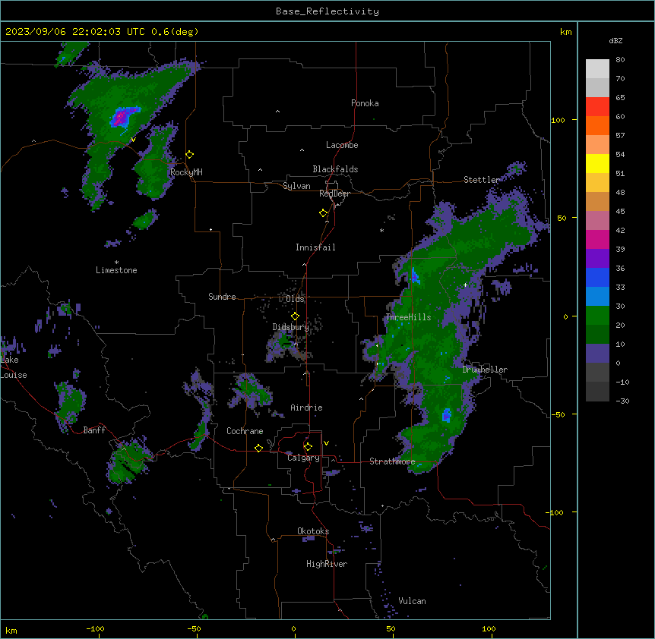Image resolution: width=655 pixels, height=639 pixels.
Task: Click the yellow diamond marker at Calgary
Action: pyautogui.click(x=308, y=447)
